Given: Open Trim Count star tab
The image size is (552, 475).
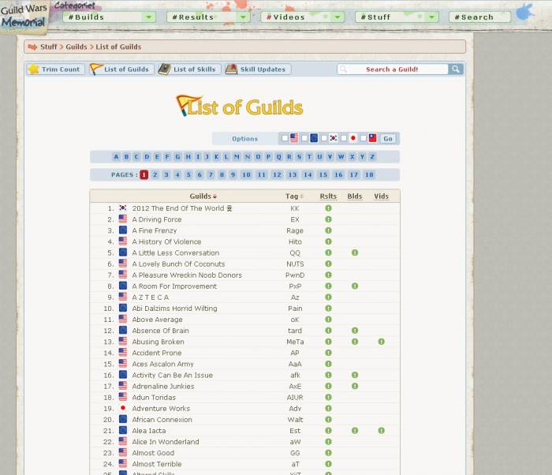Looking at the screenshot, I should tap(55, 69).
